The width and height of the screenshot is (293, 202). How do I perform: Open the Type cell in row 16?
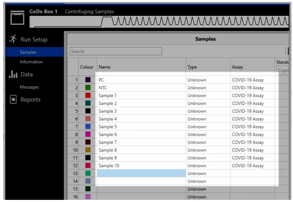click(208, 197)
